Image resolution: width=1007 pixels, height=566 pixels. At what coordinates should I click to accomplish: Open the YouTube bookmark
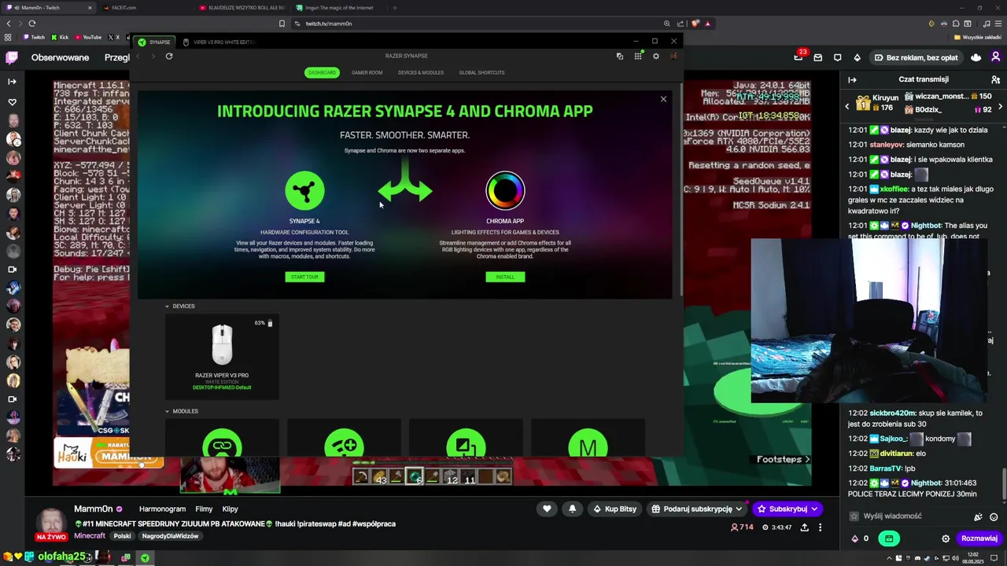[x=88, y=37]
